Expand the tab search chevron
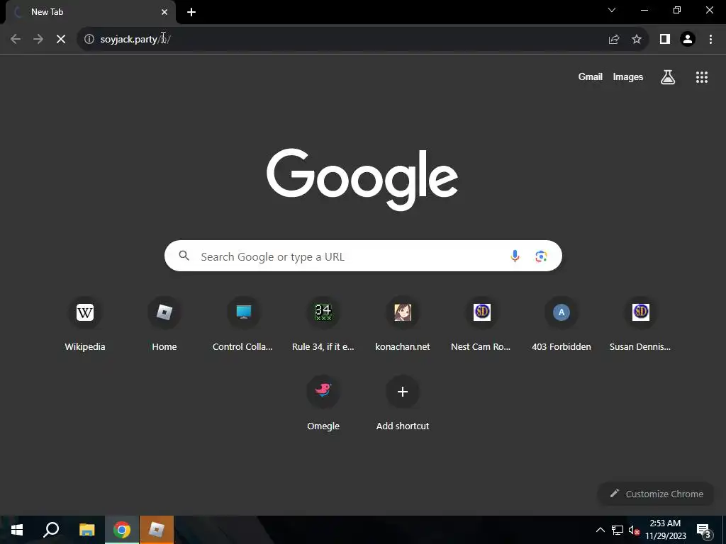This screenshot has width=726, height=544. pos(612,10)
